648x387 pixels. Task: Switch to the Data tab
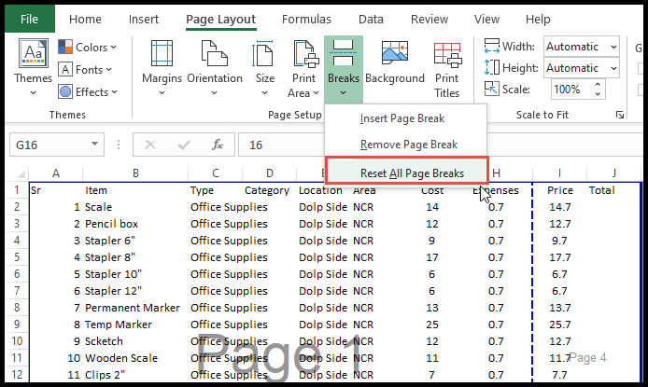click(x=371, y=19)
